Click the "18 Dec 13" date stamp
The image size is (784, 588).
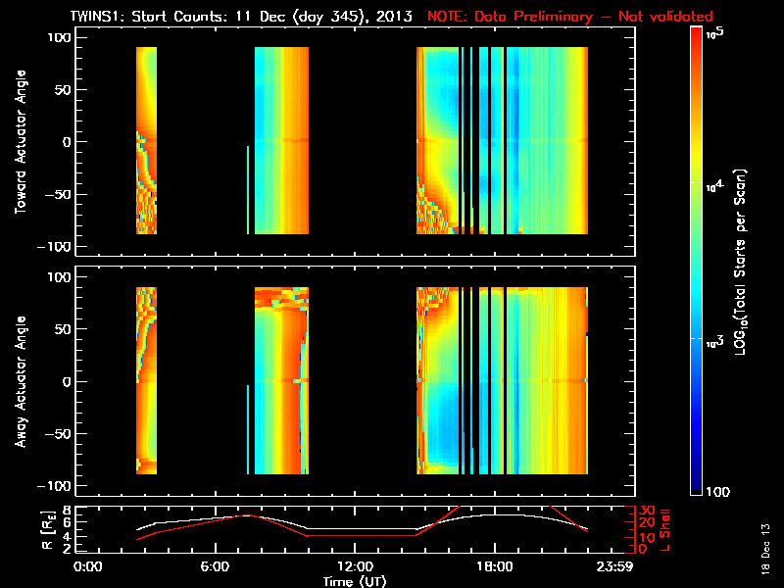point(765,549)
